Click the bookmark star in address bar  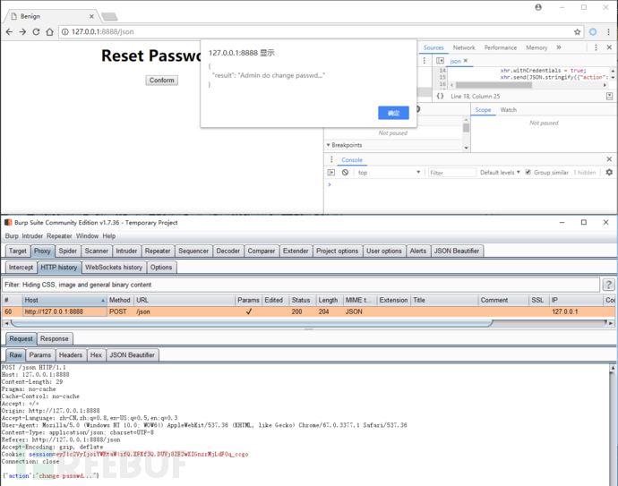[x=578, y=31]
